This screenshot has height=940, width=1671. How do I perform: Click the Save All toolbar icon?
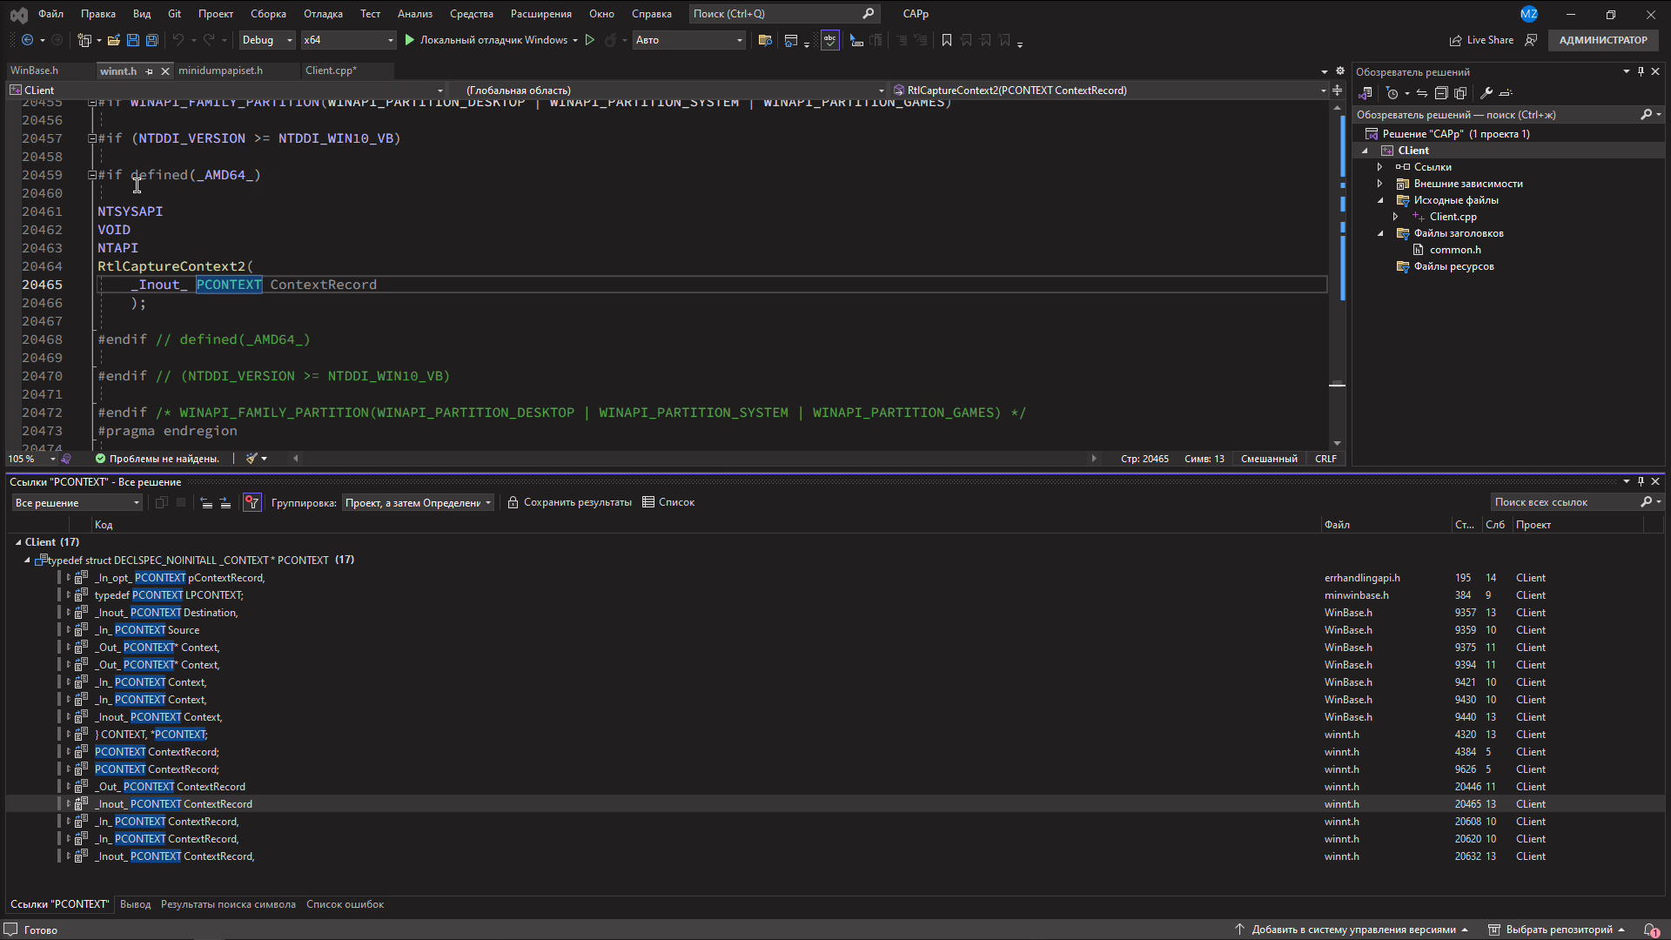151,40
